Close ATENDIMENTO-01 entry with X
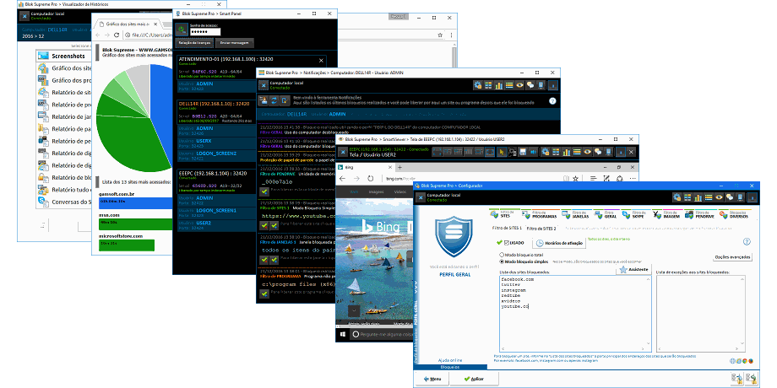This screenshot has width=777, height=388. pos(321,60)
